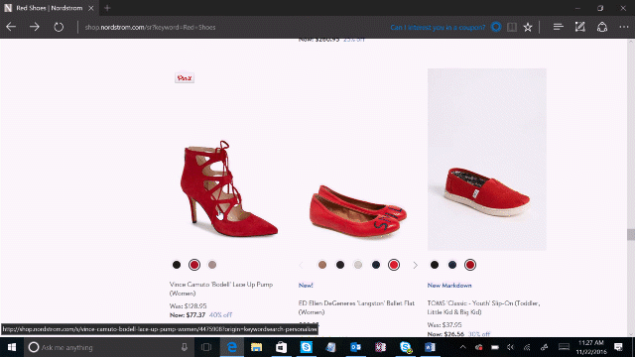Click 'Can I interest you in a coupon?'
This screenshot has width=635, height=357.
438,27
